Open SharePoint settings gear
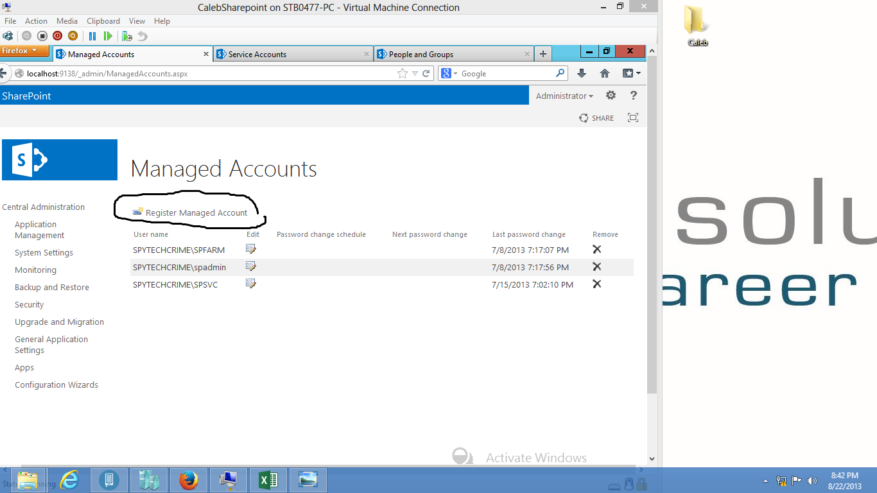 click(611, 95)
